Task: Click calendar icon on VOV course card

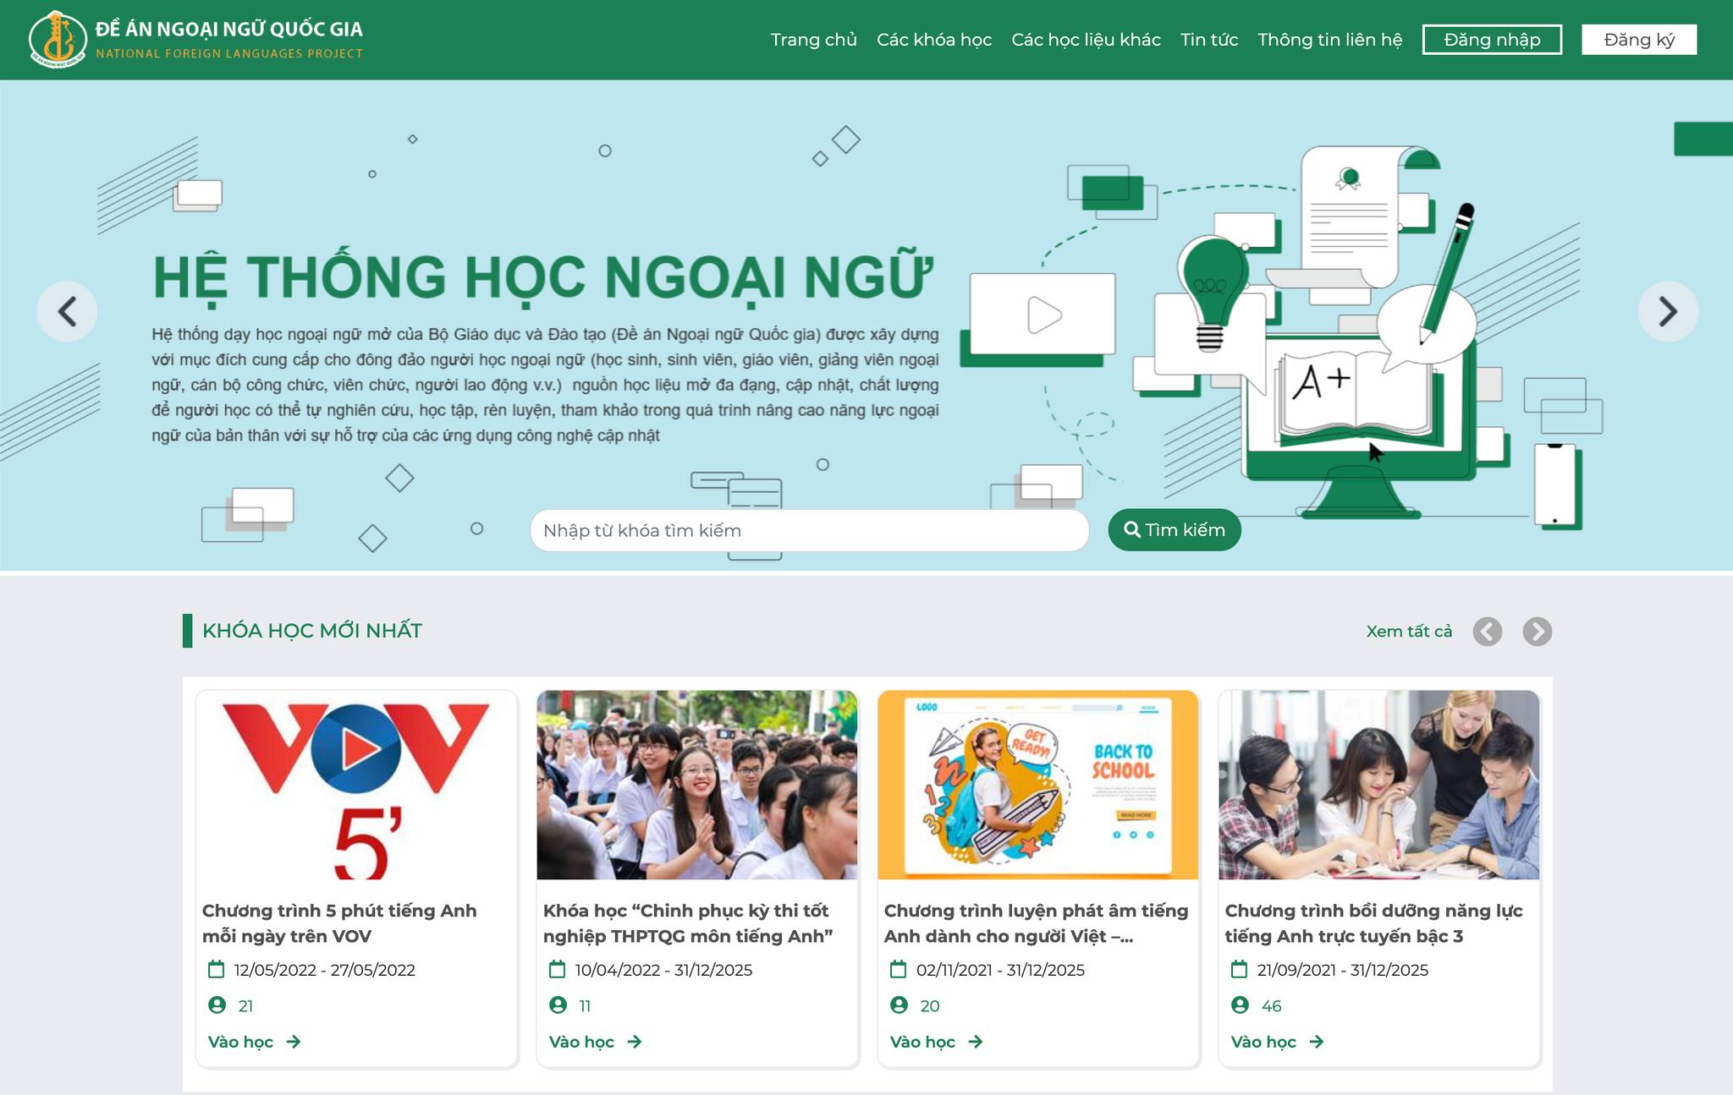Action: pos(217,969)
